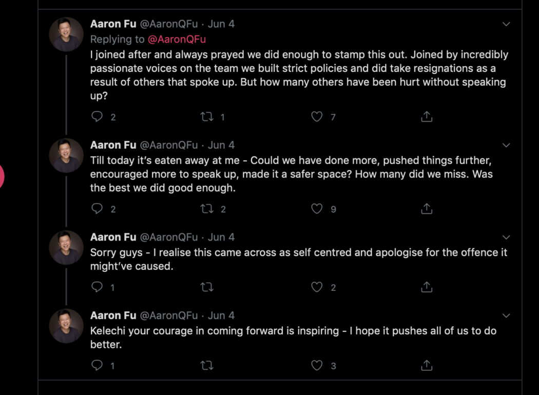Screen dimensions: 539x395
Task: Click the reply bubble on the apology tweet
Action: pos(97,287)
